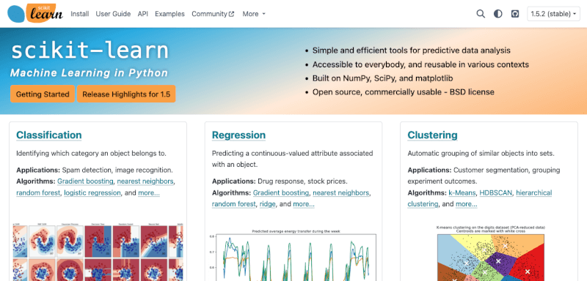Follow the more... link under Clustering

tap(467, 204)
